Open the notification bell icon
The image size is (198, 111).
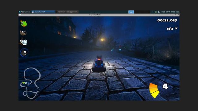[x=159, y=12]
